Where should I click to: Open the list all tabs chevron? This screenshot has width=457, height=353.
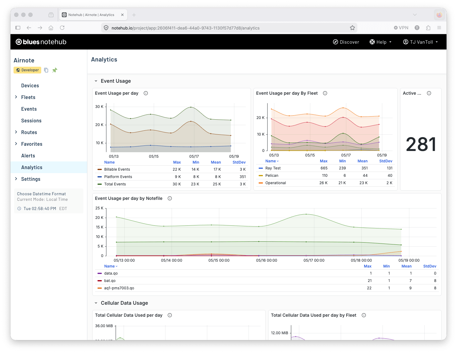point(415,15)
